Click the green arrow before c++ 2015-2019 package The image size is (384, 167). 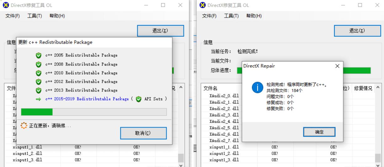[x=39, y=99]
